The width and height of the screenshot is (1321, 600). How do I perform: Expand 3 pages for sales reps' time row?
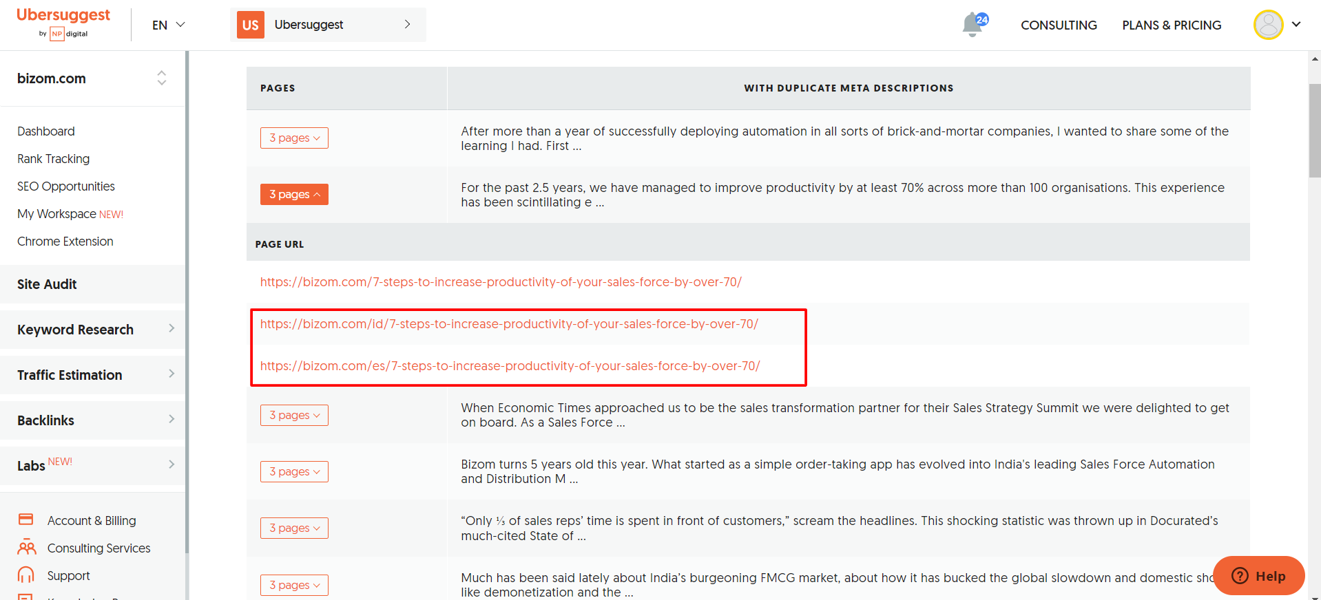(294, 528)
